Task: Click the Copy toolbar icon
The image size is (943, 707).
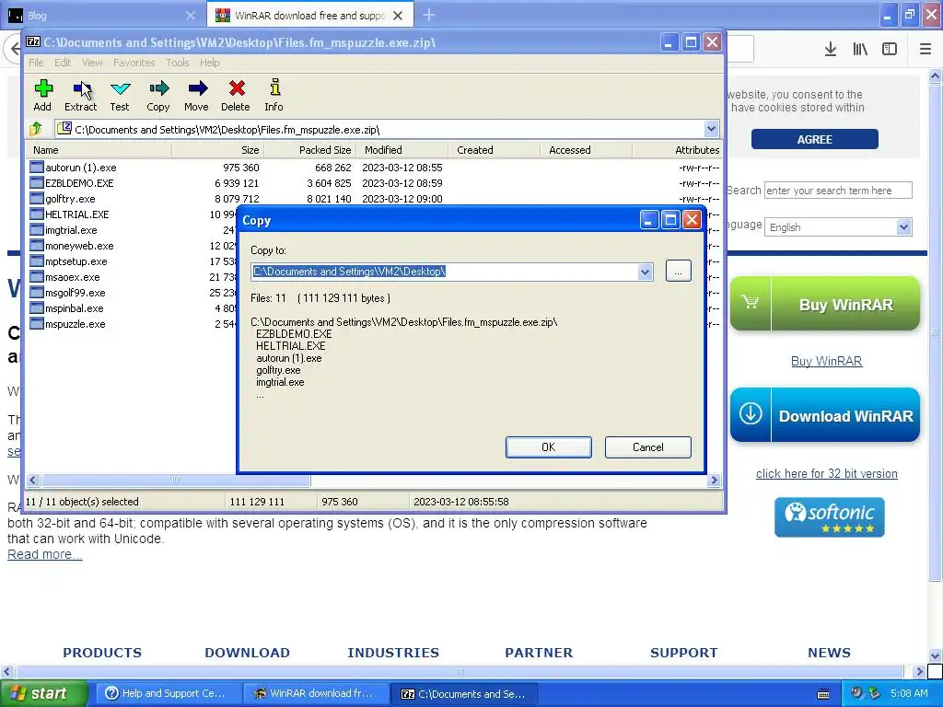Action: click(x=158, y=89)
